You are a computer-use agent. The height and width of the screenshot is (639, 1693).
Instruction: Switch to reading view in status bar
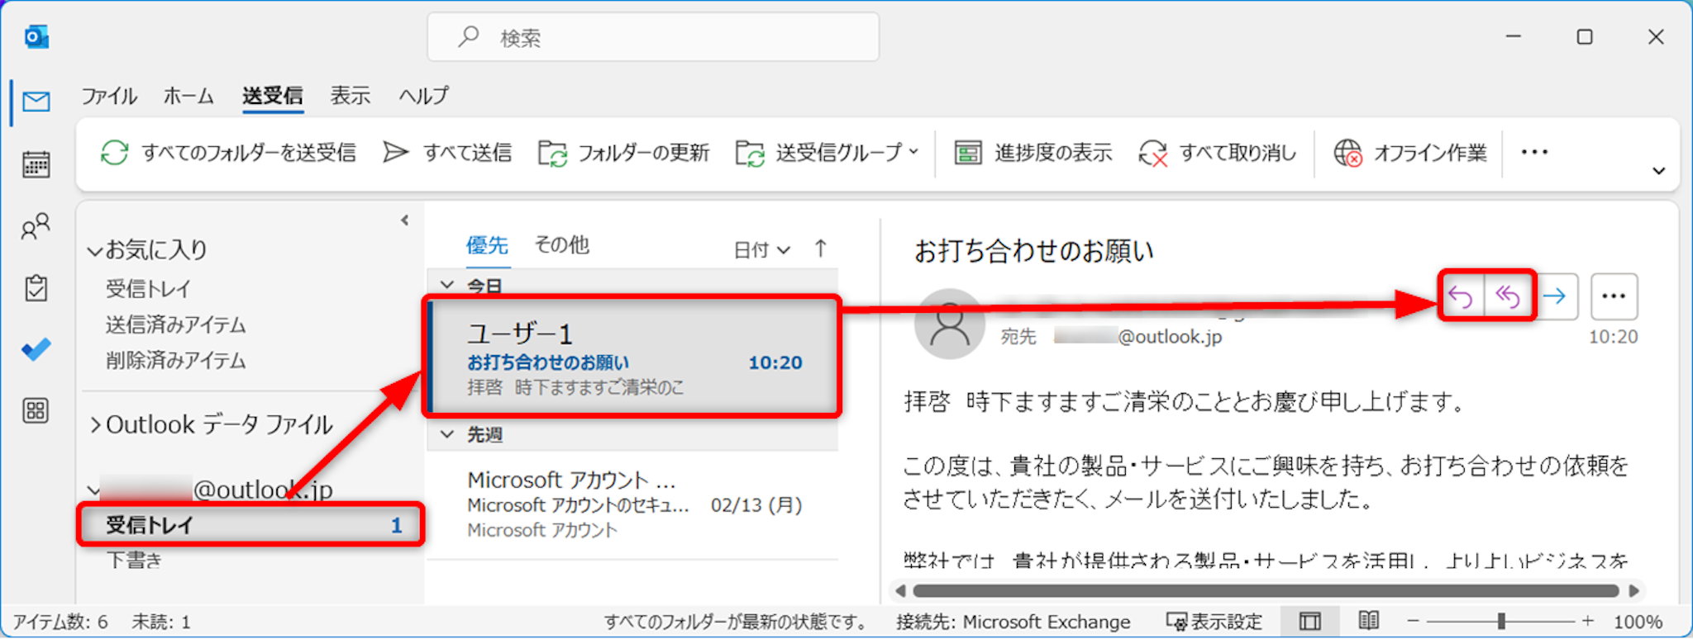tap(1369, 621)
